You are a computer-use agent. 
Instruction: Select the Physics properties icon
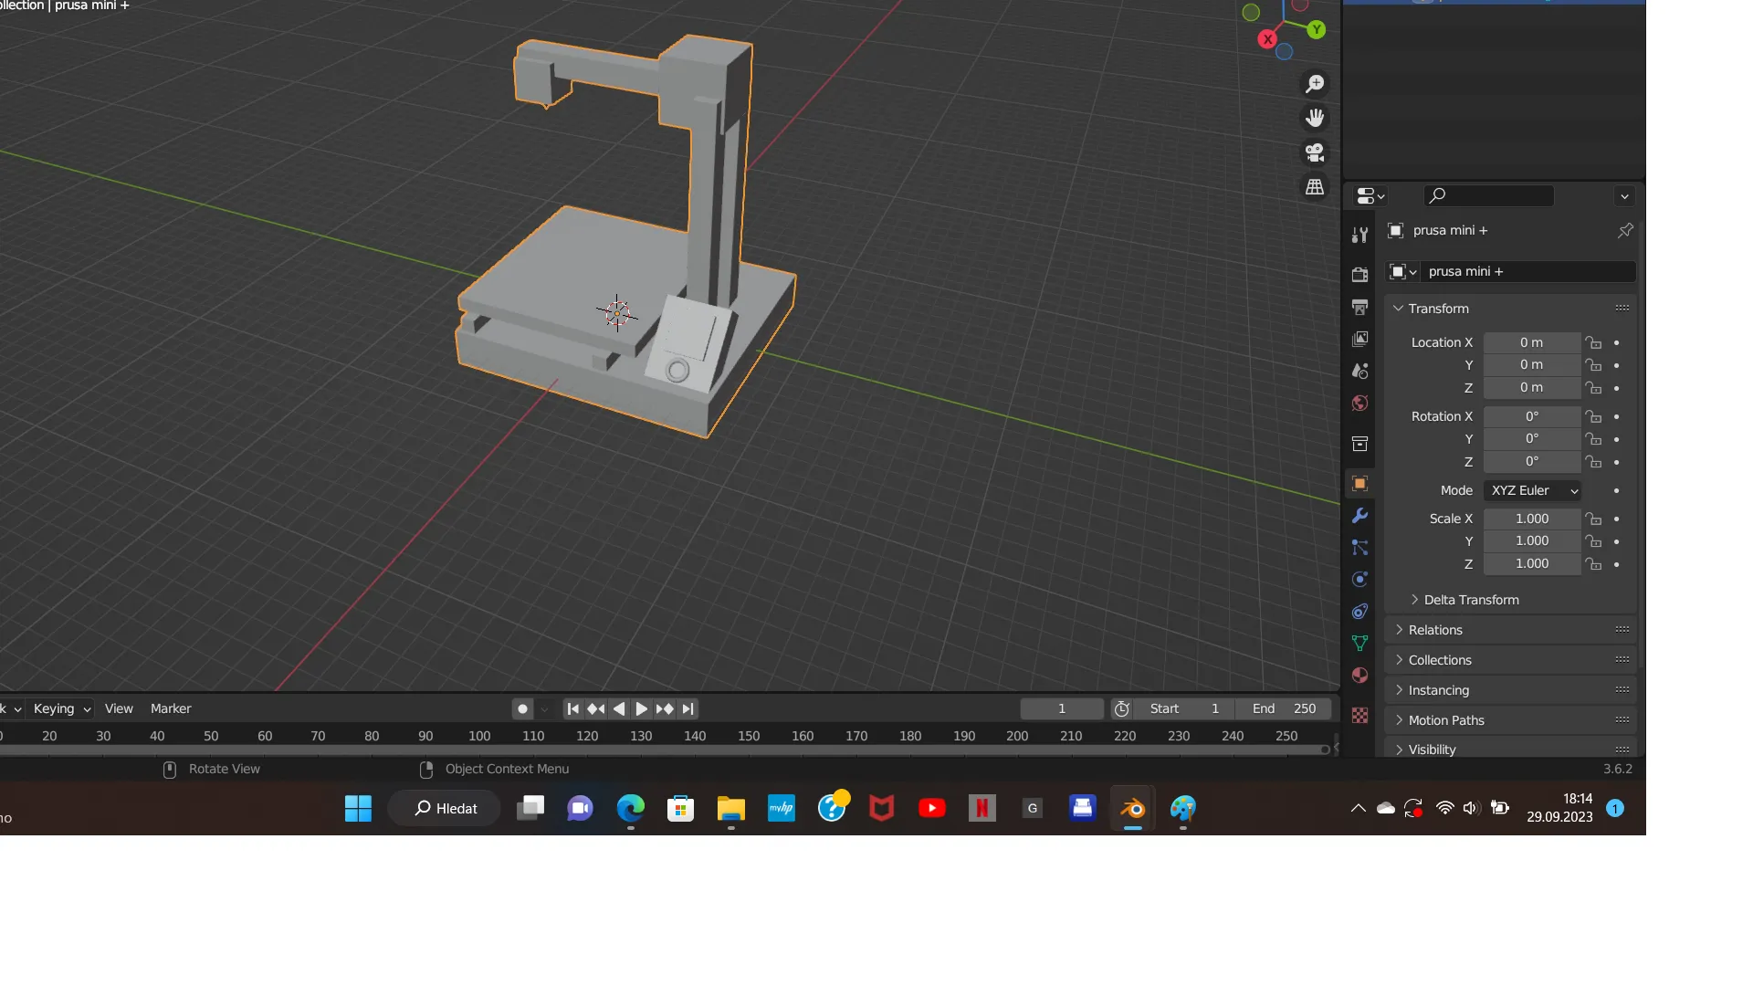1359,579
